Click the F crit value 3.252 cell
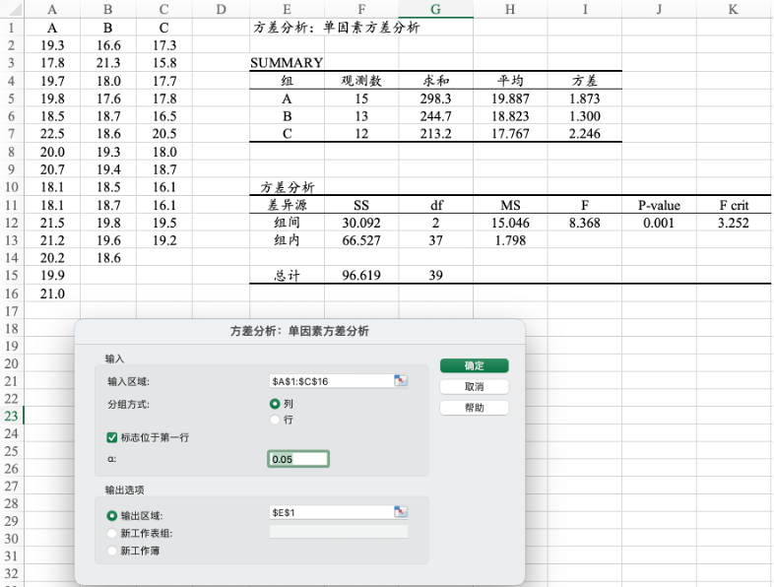 [x=734, y=224]
